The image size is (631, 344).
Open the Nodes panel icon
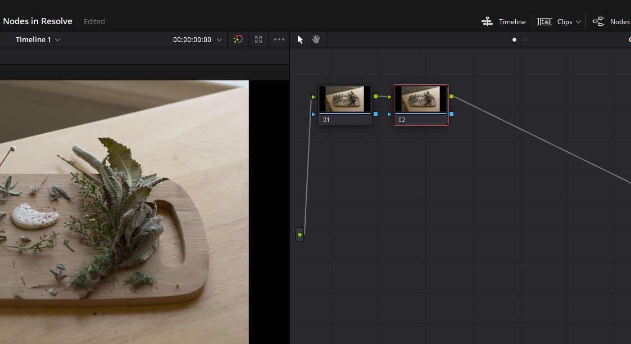[597, 21]
